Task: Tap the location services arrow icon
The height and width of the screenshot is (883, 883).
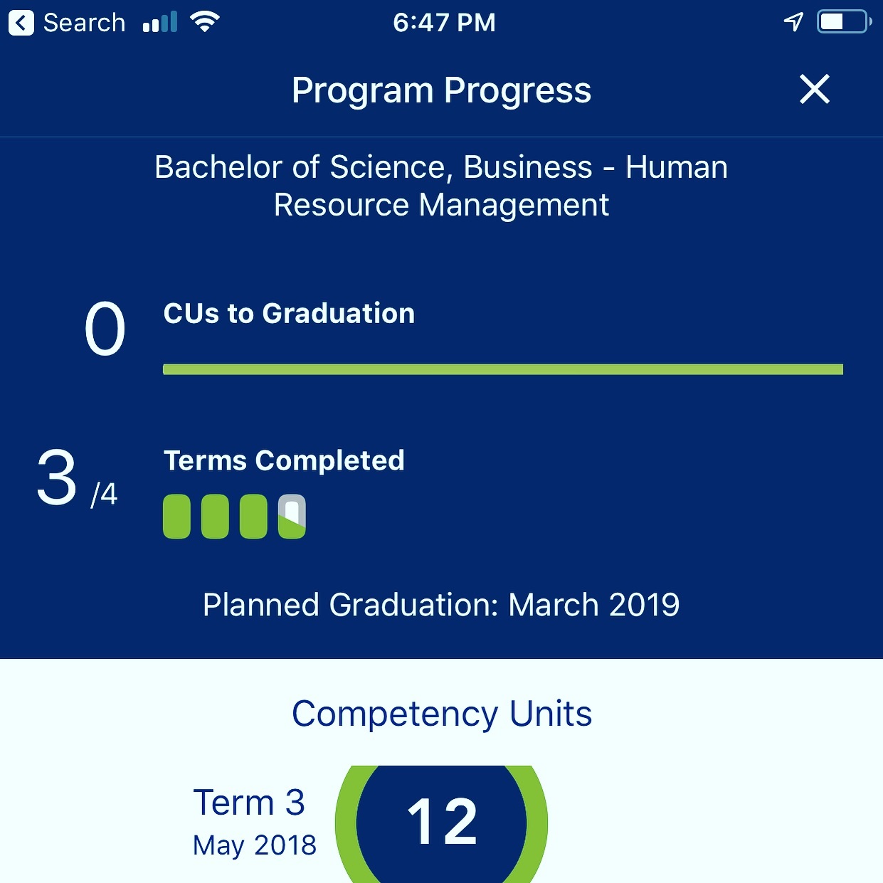Action: click(793, 22)
